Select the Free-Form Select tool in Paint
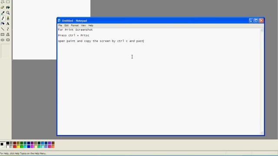Viewport: 278px width, 156px height. (x=3, y=2)
